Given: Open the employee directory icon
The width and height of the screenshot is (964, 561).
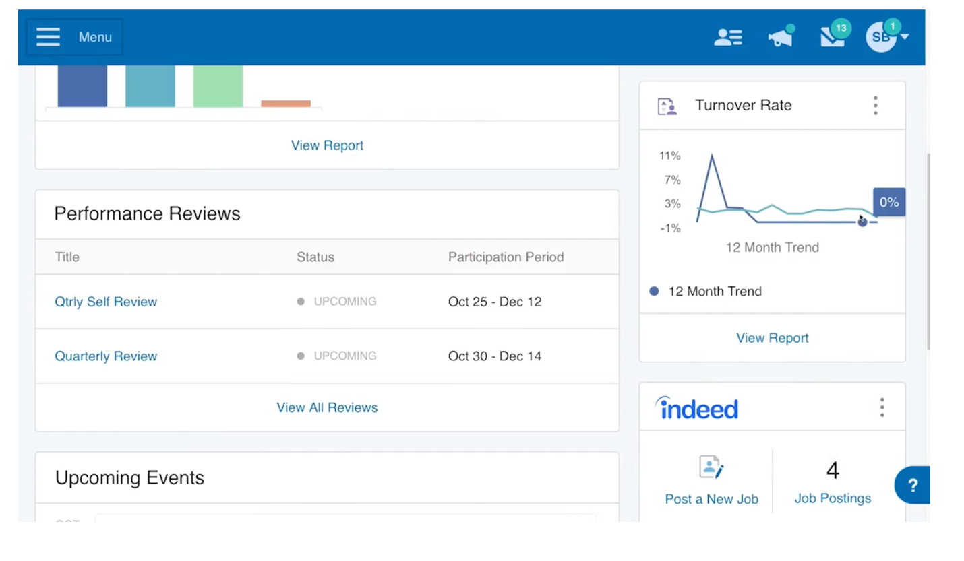Looking at the screenshot, I should [727, 38].
